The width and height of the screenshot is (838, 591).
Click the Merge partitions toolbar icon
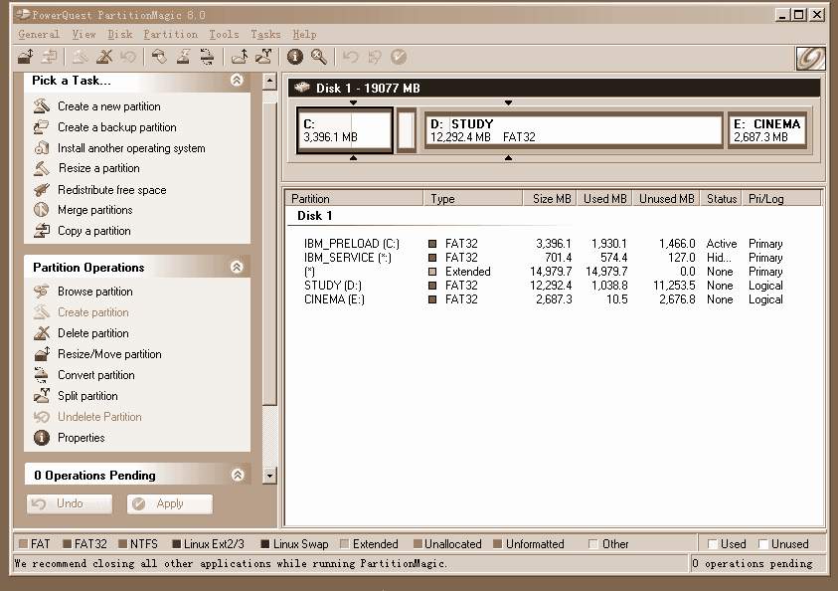coord(239,56)
